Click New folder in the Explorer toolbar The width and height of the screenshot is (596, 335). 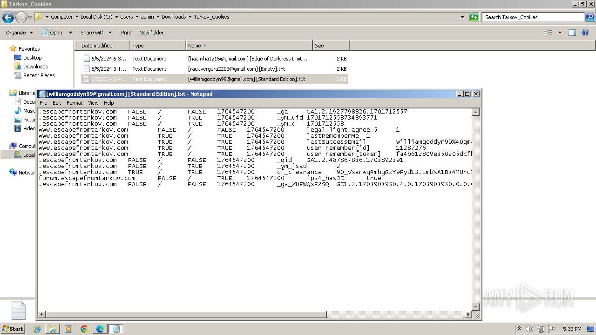click(151, 33)
